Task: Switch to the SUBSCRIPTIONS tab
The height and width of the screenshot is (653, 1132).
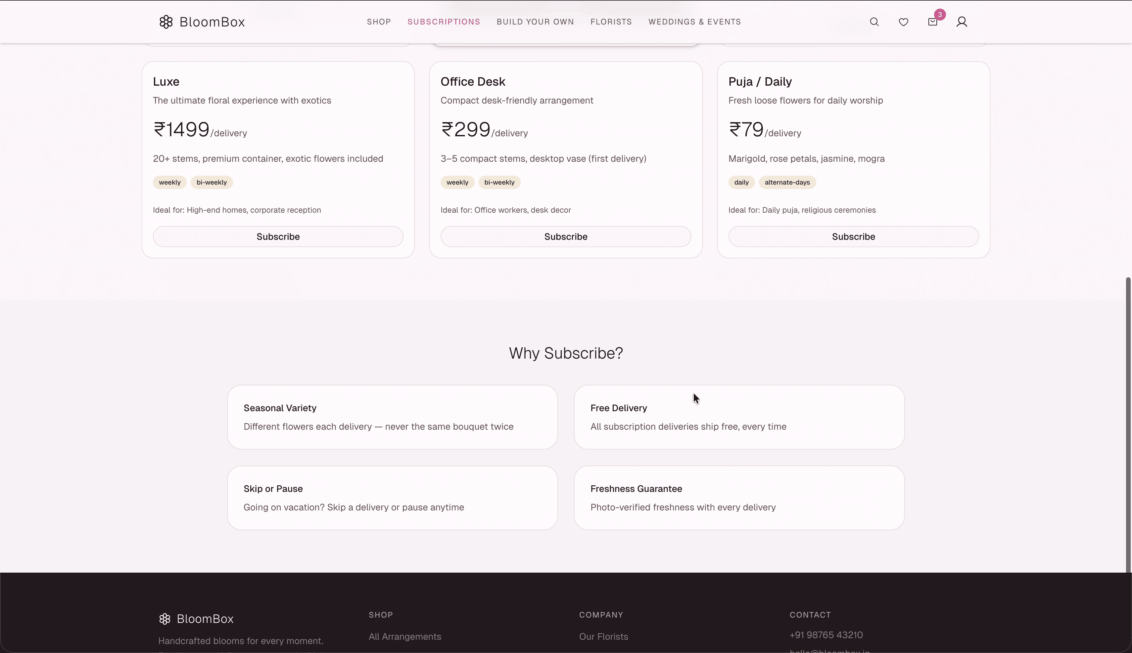Action: point(443,22)
